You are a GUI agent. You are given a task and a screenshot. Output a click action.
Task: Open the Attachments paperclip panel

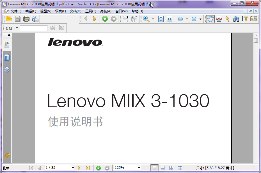[x=7, y=156]
